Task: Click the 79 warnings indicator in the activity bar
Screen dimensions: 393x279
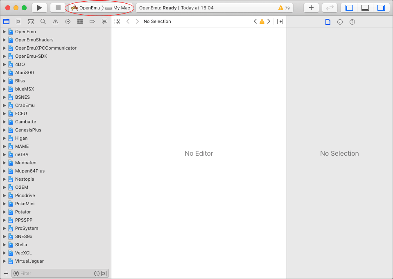Action: pos(284,8)
